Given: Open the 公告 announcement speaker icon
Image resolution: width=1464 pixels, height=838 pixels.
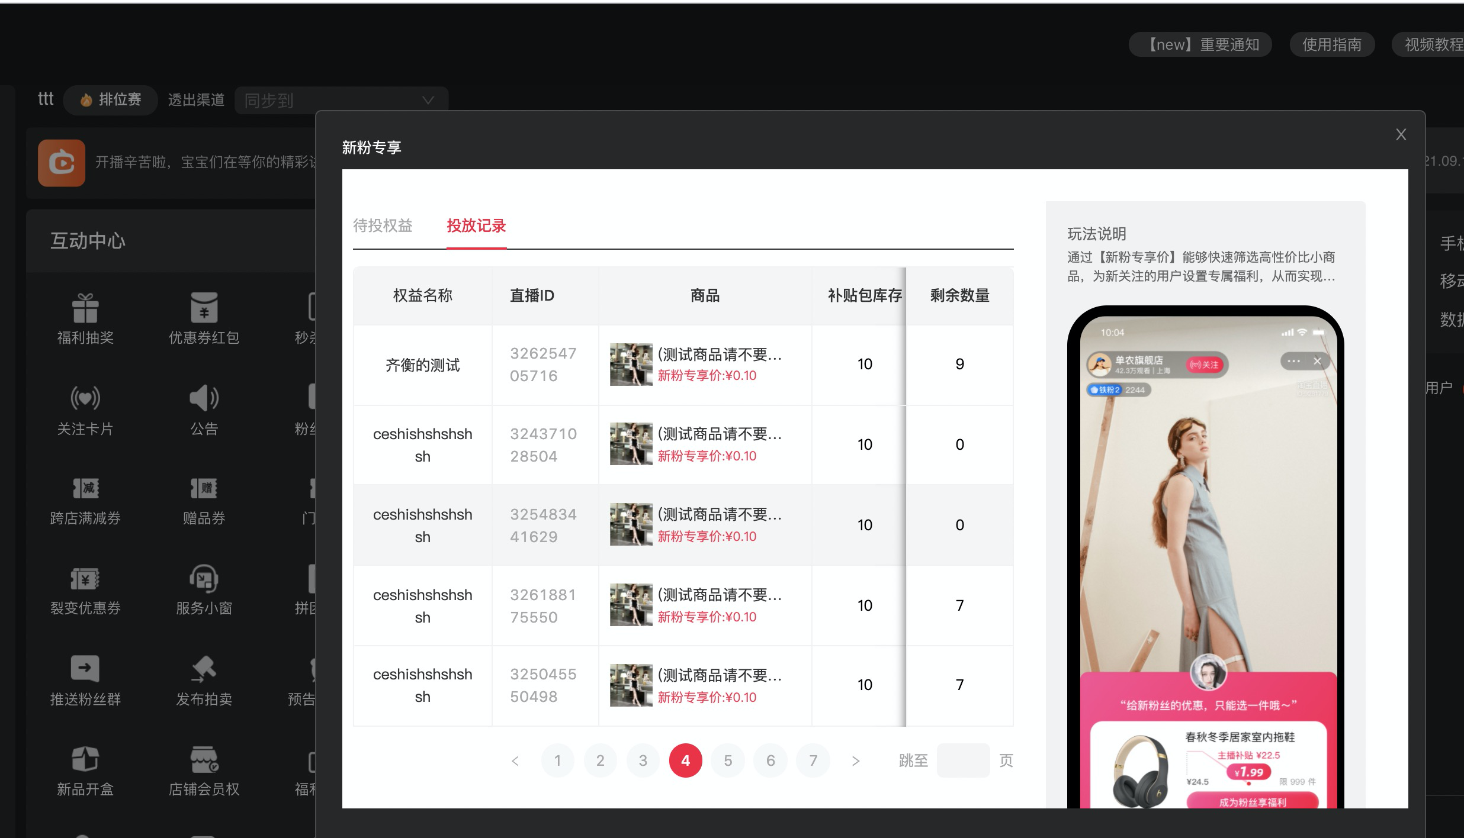Looking at the screenshot, I should pos(204,398).
